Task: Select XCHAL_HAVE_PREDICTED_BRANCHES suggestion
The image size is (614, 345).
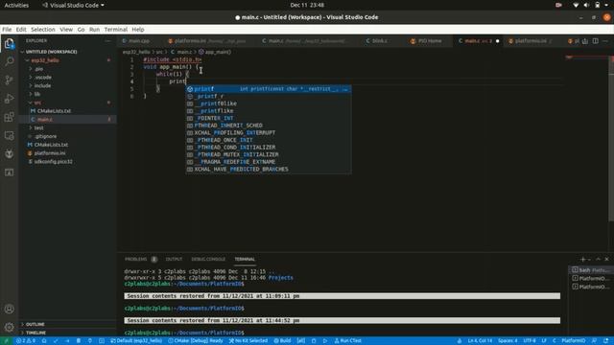Action: click(269, 170)
